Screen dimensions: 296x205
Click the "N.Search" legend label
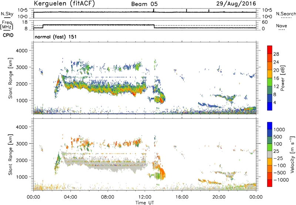(286, 14)
